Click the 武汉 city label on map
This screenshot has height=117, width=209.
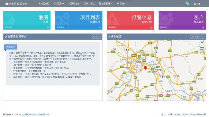[139, 62]
